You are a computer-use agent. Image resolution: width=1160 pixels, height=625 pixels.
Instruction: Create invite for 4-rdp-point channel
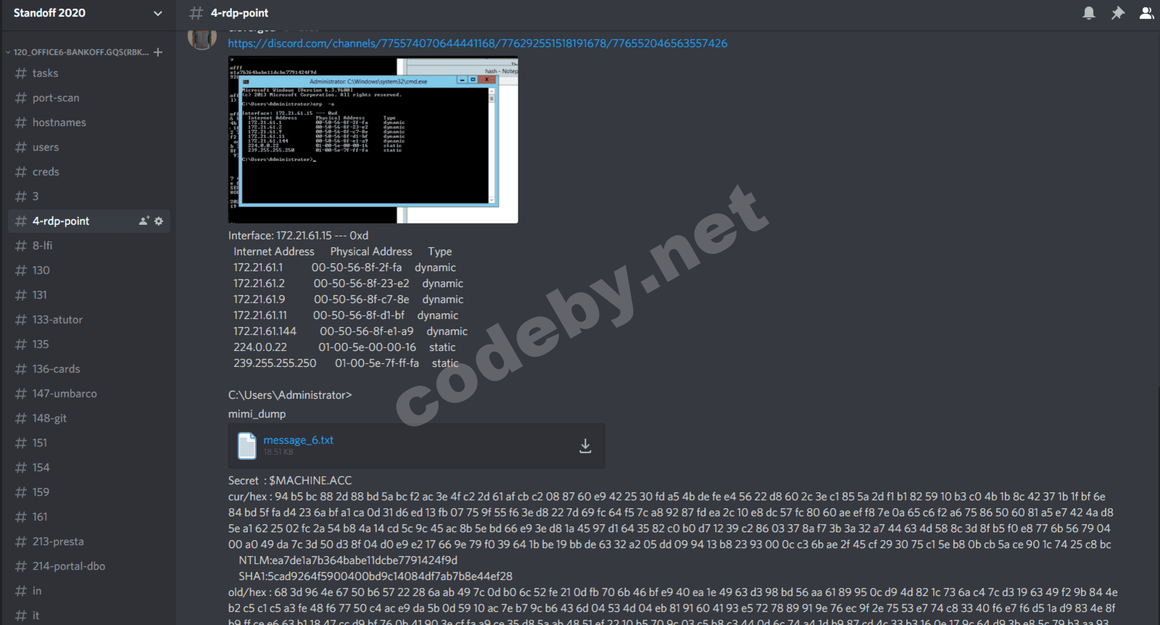point(144,221)
